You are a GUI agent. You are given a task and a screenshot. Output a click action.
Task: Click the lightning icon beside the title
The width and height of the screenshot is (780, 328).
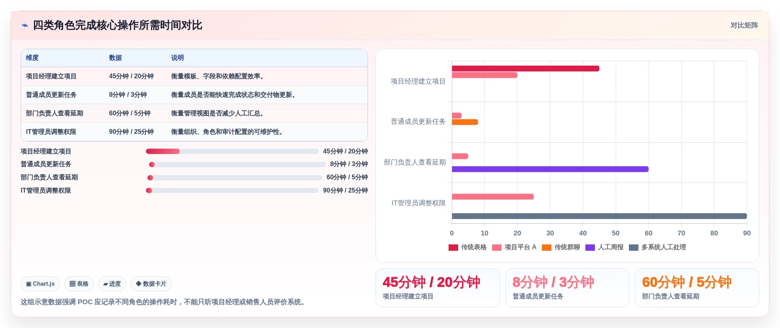[x=24, y=25]
